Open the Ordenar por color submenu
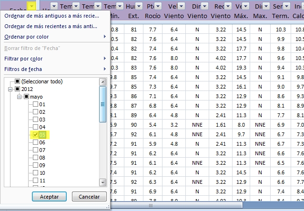The image size is (304, 211). [x=55, y=37]
